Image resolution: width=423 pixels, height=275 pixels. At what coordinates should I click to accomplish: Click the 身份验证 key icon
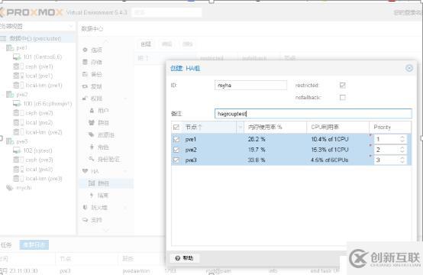click(92, 159)
